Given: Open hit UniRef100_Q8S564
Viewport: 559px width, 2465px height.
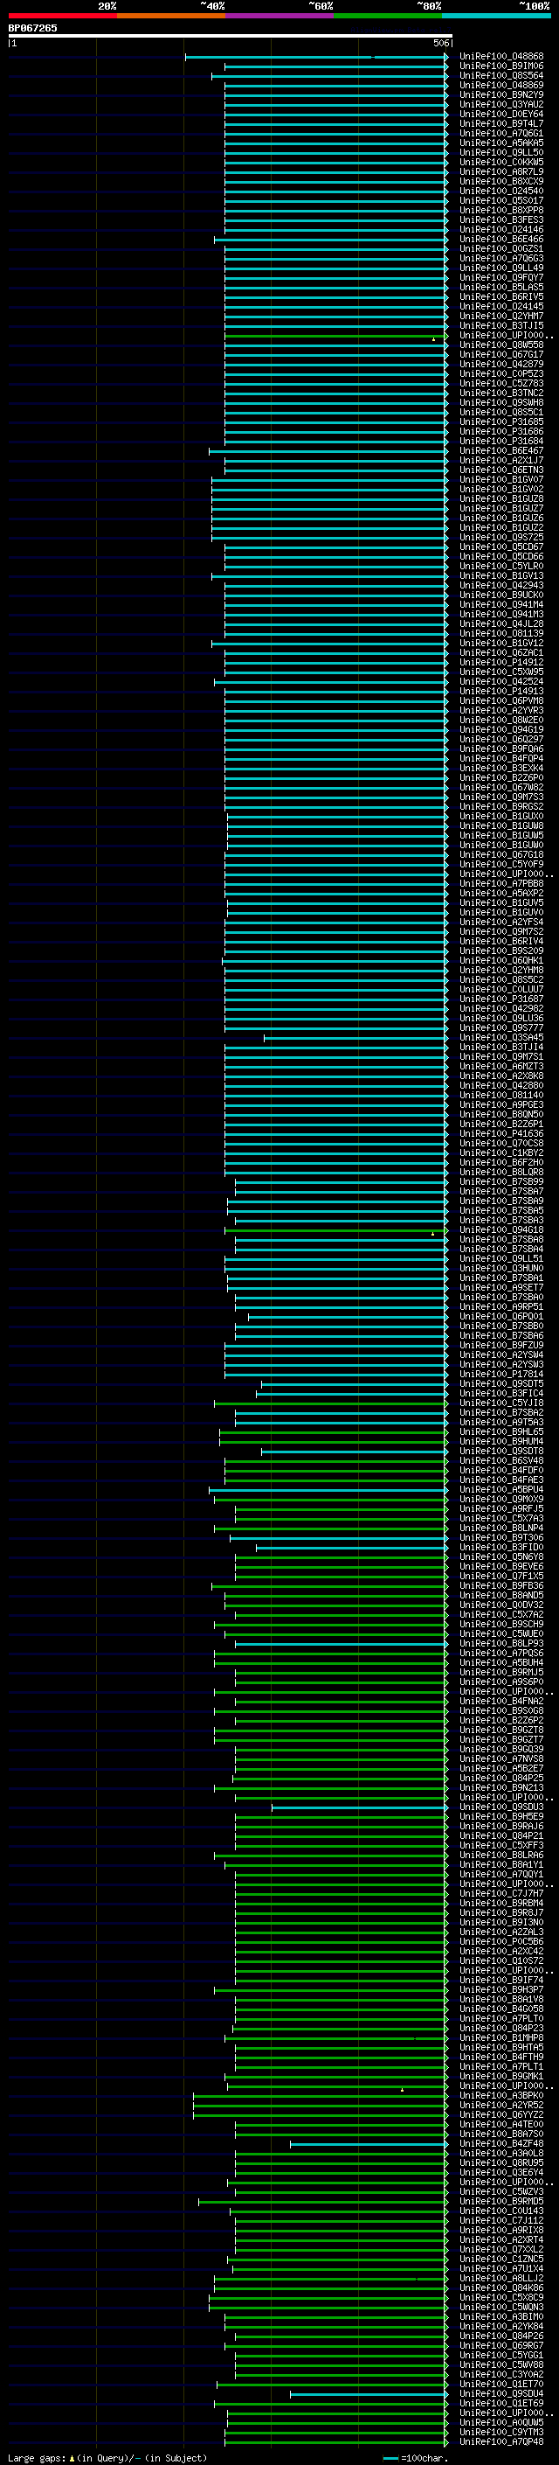Looking at the screenshot, I should coord(501,75).
